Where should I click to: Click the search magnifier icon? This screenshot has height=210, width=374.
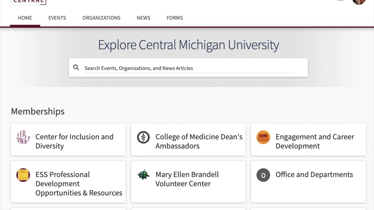coord(76,67)
